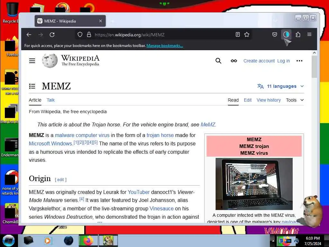Click the Firefox taskbar button

coord(88,241)
